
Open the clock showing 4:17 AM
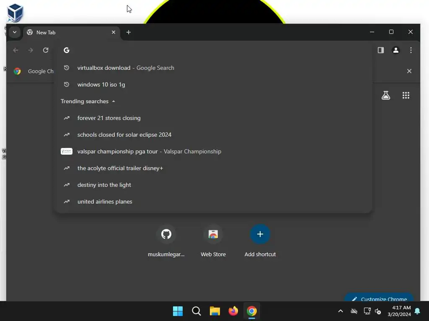pos(399,311)
